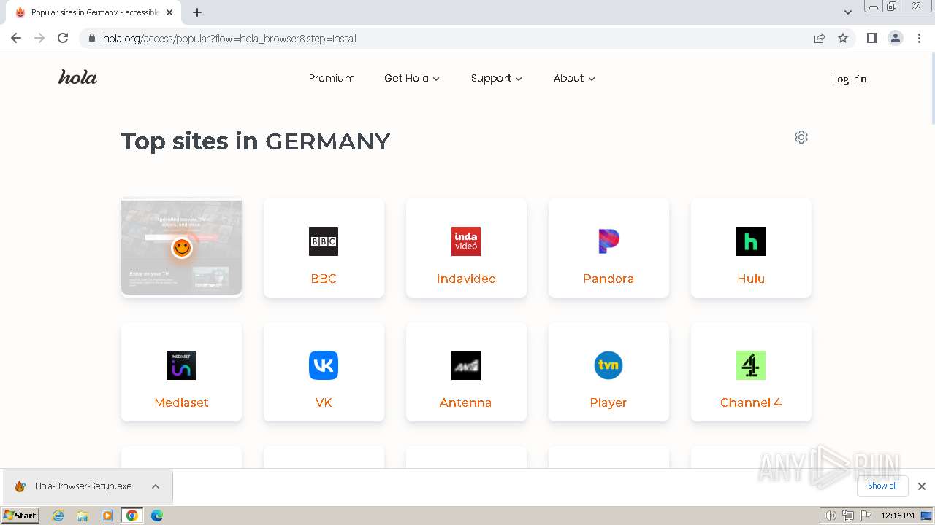Open the first featured site thumbnail
The width and height of the screenshot is (935, 525).
click(x=181, y=247)
